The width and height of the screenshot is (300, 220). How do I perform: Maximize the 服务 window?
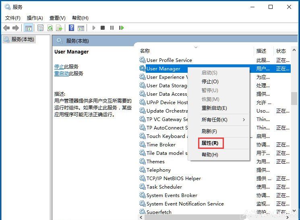pos(271,7)
